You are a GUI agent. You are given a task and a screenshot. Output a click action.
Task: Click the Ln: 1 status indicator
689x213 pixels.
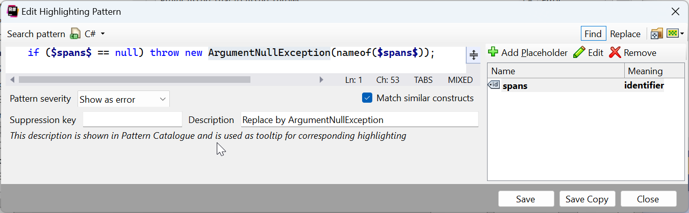353,80
